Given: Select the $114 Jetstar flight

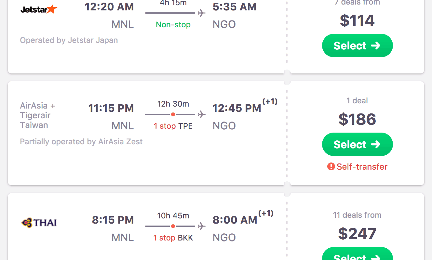Looking at the screenshot, I should point(357,45).
